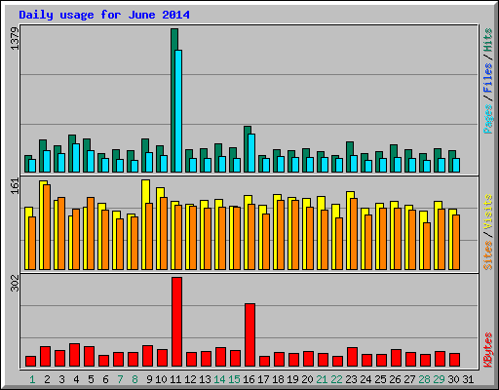Click the 'Files' legend label

(x=488, y=78)
